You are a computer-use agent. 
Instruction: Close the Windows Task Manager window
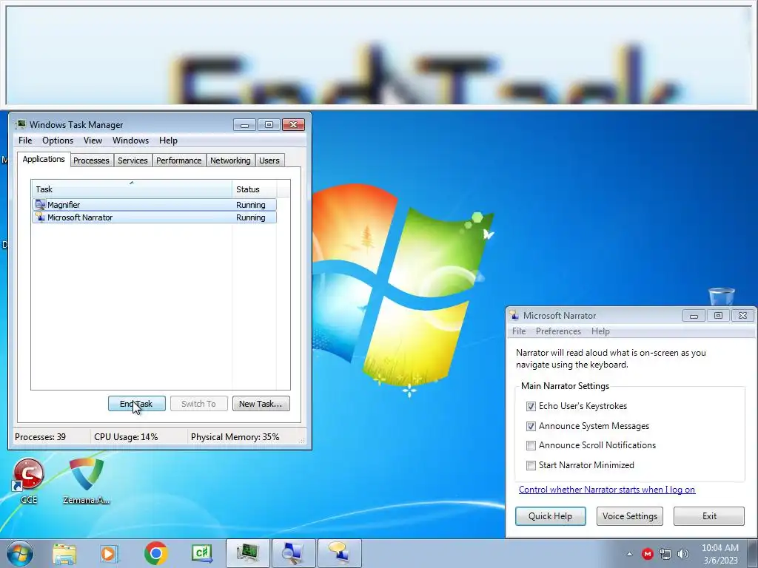tap(293, 124)
